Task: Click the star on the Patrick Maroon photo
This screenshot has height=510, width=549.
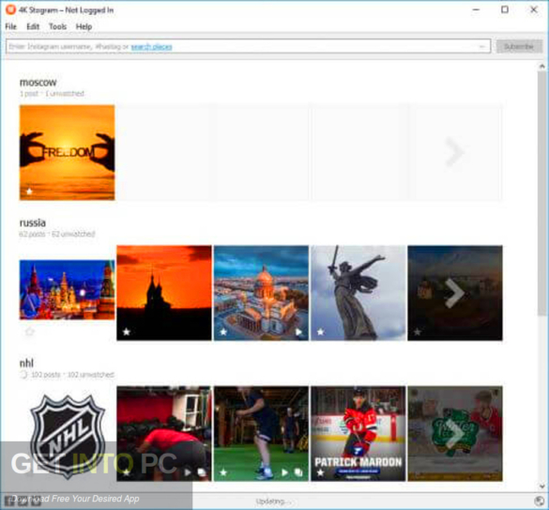Action: (x=320, y=472)
